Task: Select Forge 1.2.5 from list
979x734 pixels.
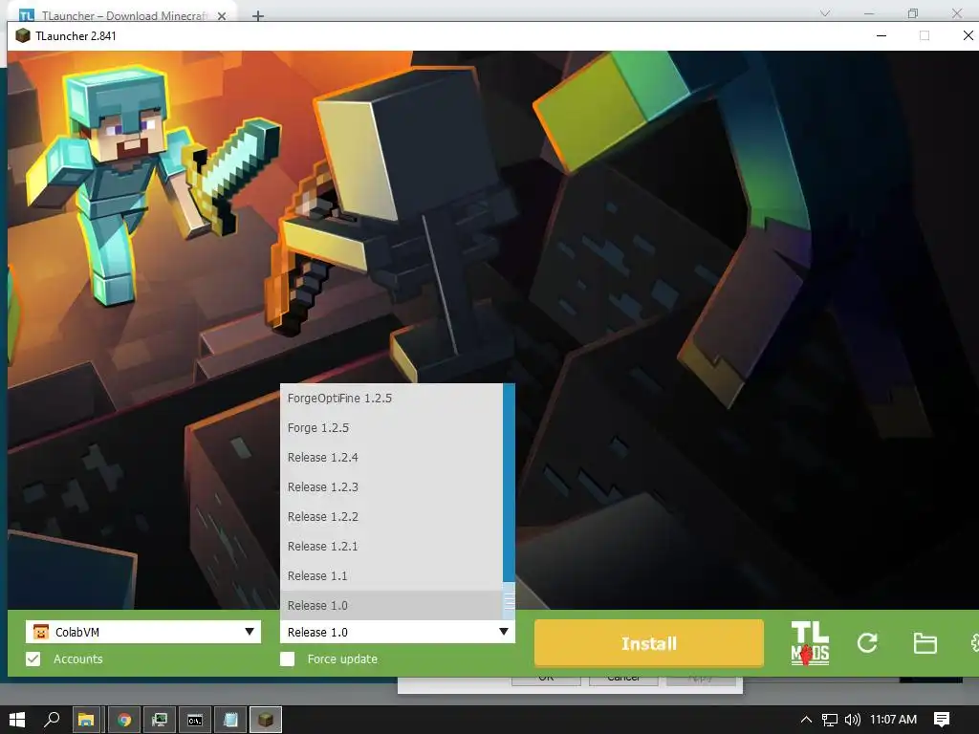Action: pyautogui.click(x=391, y=427)
